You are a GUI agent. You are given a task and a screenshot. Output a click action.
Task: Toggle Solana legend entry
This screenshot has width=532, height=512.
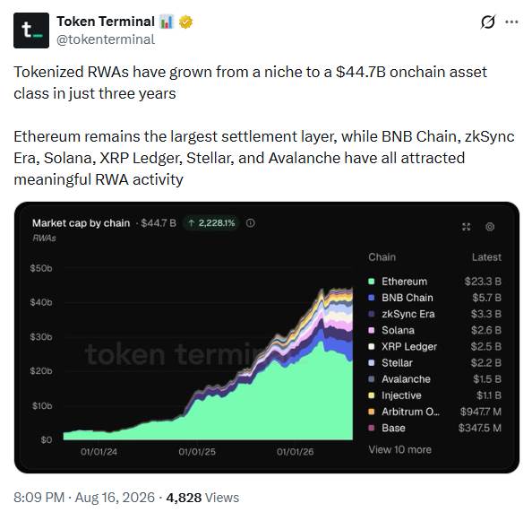tap(434, 330)
